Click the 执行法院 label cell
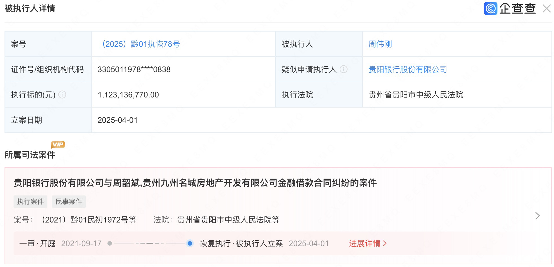 [x=319, y=95]
